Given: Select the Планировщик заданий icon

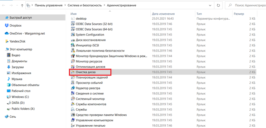Looking at the screenshot, I should [72, 77].
